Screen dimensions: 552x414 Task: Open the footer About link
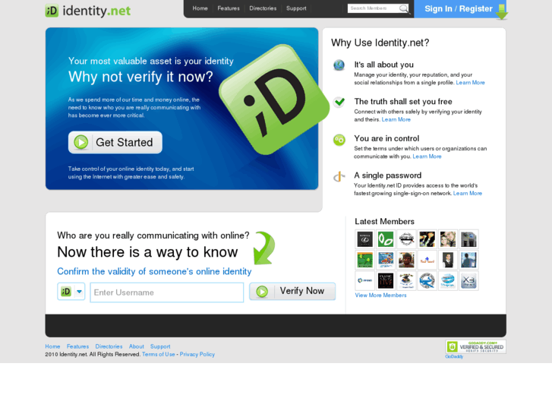[136, 346]
